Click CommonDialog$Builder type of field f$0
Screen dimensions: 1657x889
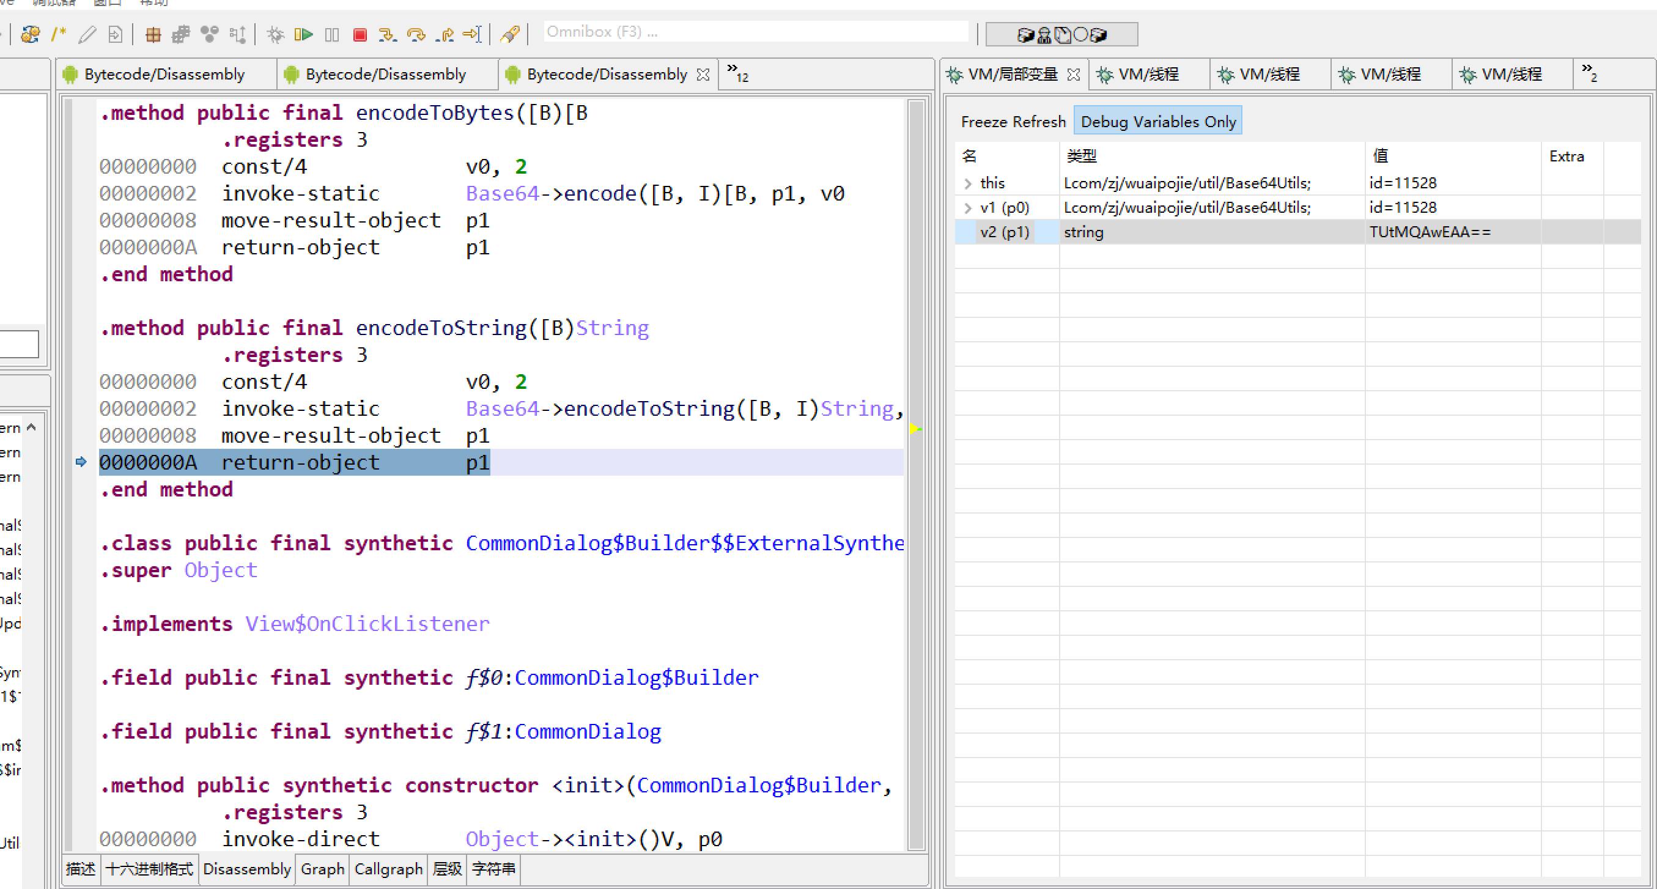coord(636,677)
